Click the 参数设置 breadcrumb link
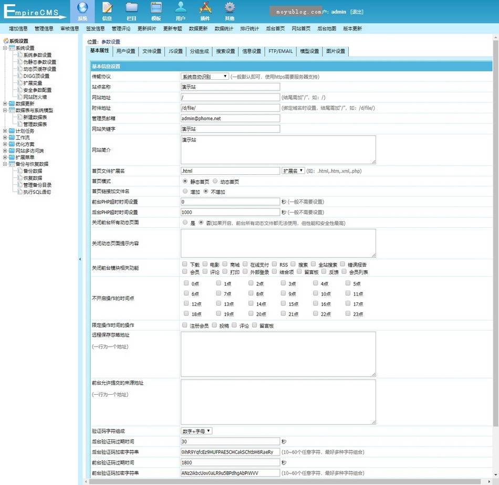Screen dimensions: 499x485 [111, 41]
